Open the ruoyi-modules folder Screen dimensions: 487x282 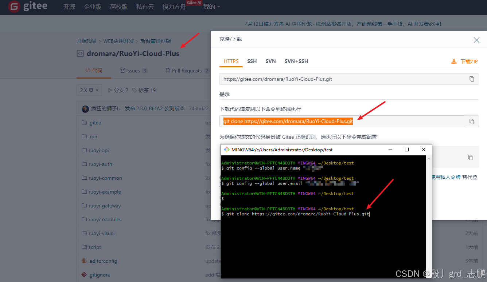click(x=105, y=219)
